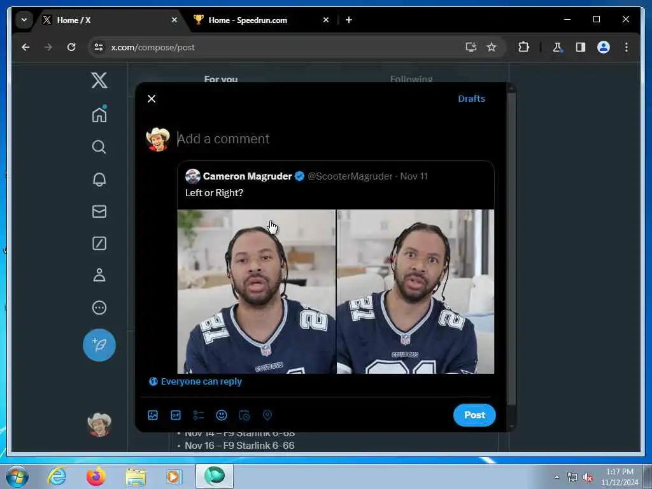The width and height of the screenshot is (652, 489).
Task: Close the Home / X tab
Action: pos(174,20)
